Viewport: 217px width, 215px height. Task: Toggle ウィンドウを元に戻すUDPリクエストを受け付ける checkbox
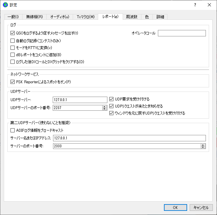[x=112, y=113]
